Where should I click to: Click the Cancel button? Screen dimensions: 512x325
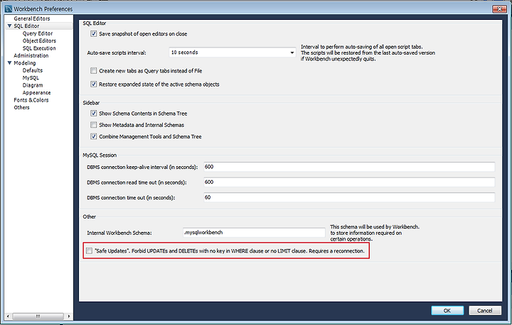click(485, 310)
